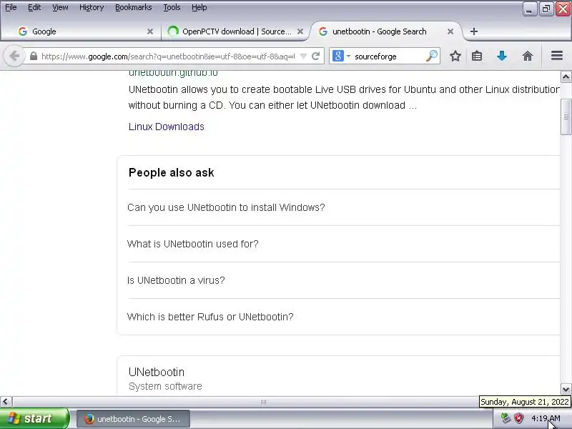Screen dimensions: 572x429
Task: Open the View menu
Action: (60, 7)
